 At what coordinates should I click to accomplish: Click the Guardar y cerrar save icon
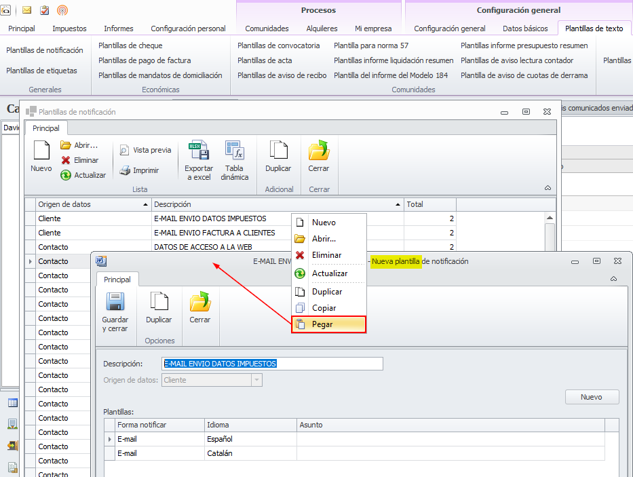[x=115, y=303]
